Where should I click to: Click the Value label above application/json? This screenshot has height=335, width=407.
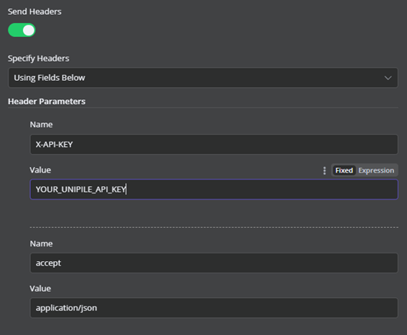click(x=40, y=289)
